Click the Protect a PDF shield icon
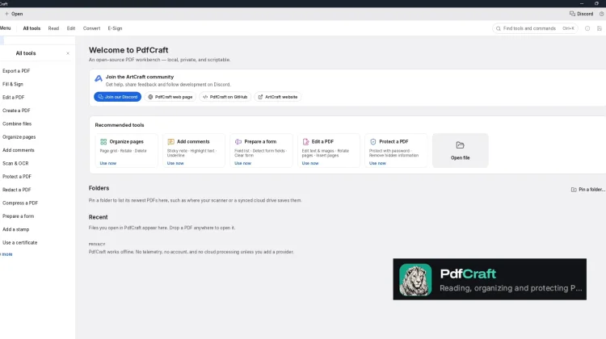The width and height of the screenshot is (606, 339). point(373,142)
